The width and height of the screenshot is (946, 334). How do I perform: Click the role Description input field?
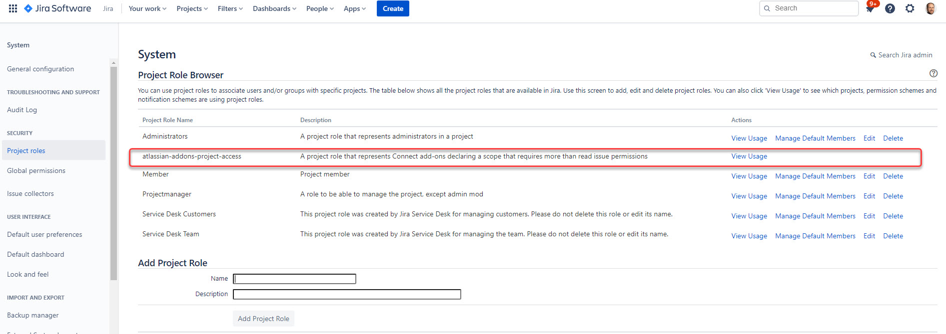pyautogui.click(x=347, y=294)
